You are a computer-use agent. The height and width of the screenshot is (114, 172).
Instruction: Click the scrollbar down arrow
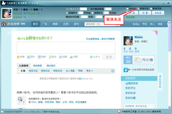[169, 107]
